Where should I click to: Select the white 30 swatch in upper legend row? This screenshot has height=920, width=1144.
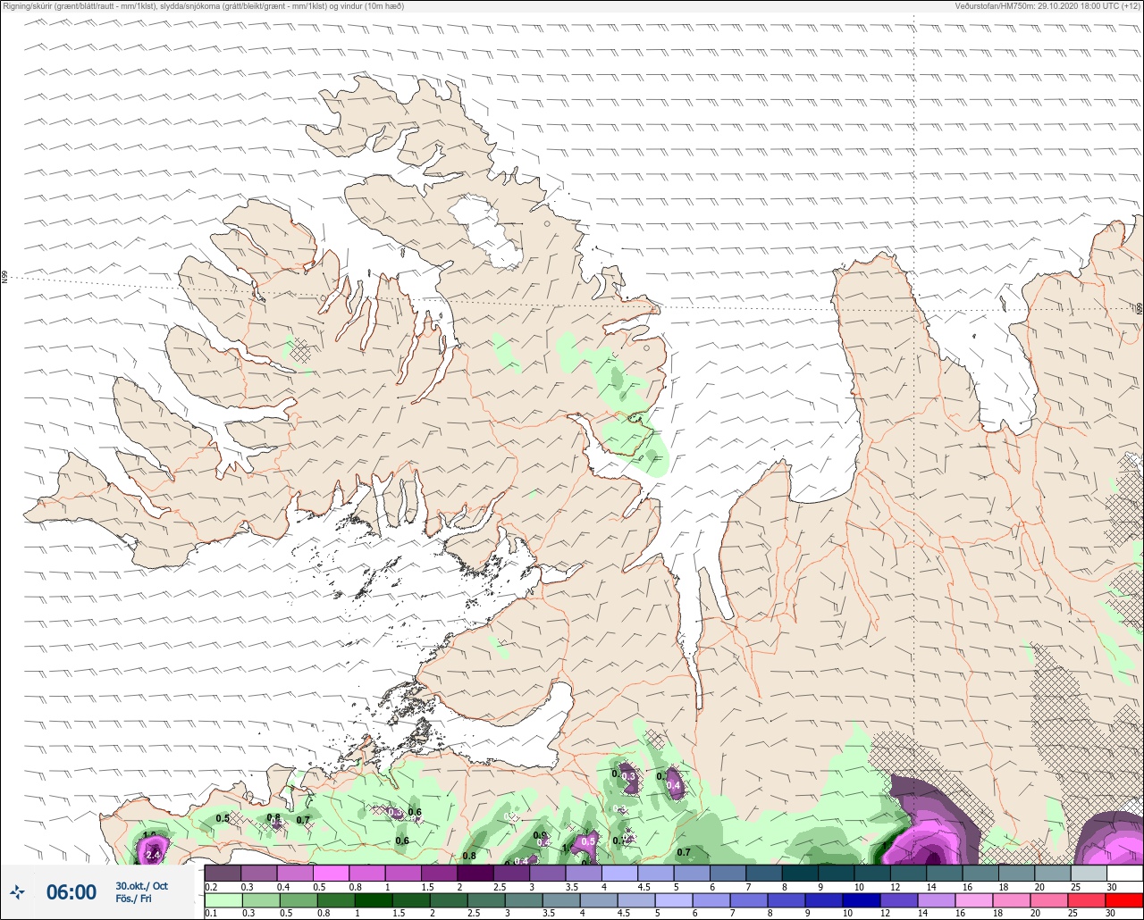[1124, 873]
